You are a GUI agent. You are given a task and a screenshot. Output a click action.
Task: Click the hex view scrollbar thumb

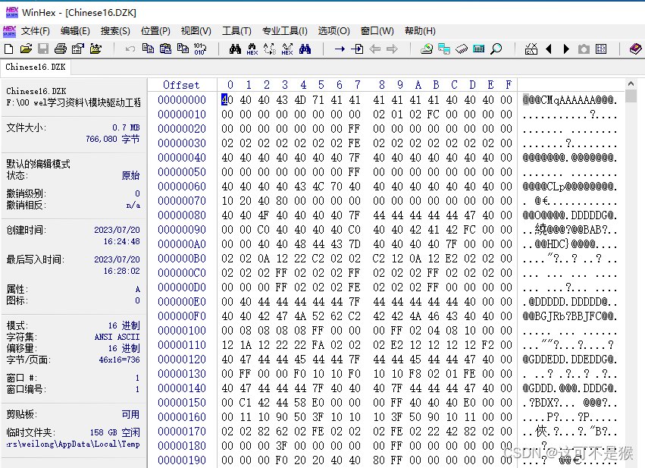click(631, 96)
